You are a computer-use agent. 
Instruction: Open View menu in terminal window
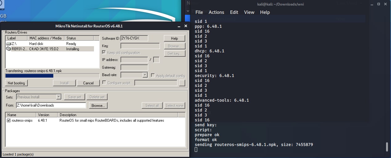249,12
